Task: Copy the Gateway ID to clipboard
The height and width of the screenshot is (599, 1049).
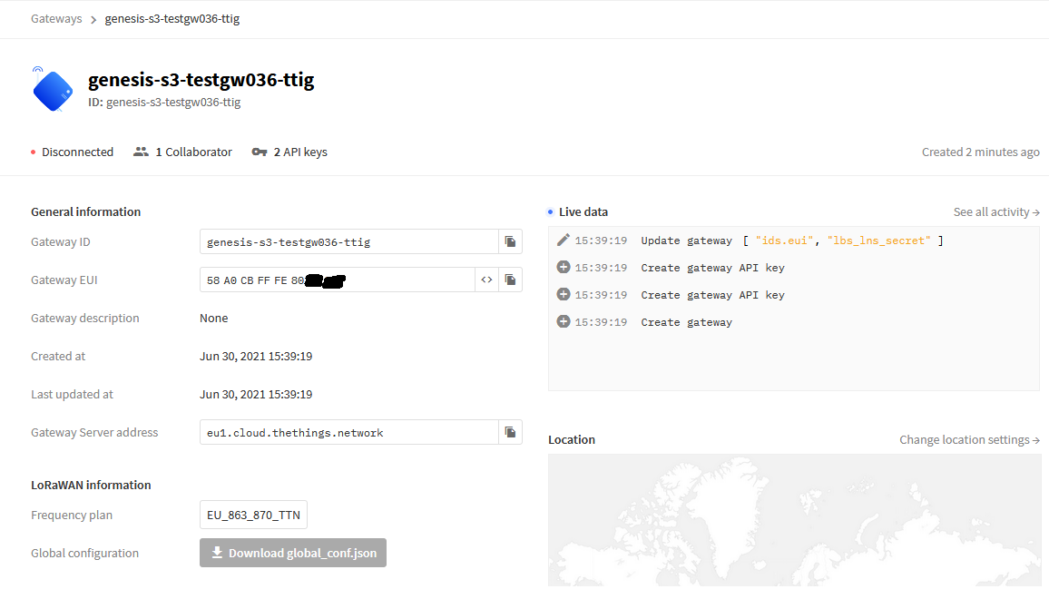Action: coord(510,241)
